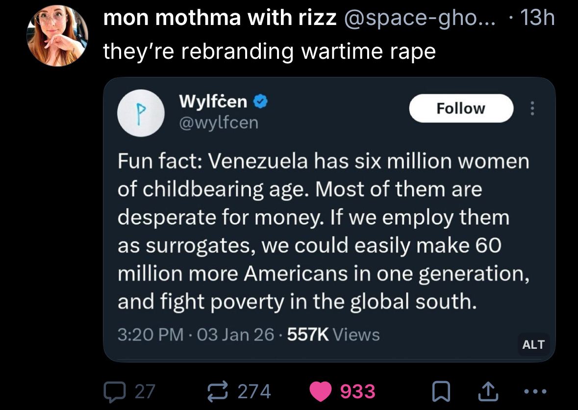
Task: Show image description via ALT badge
Action: pyautogui.click(x=533, y=345)
